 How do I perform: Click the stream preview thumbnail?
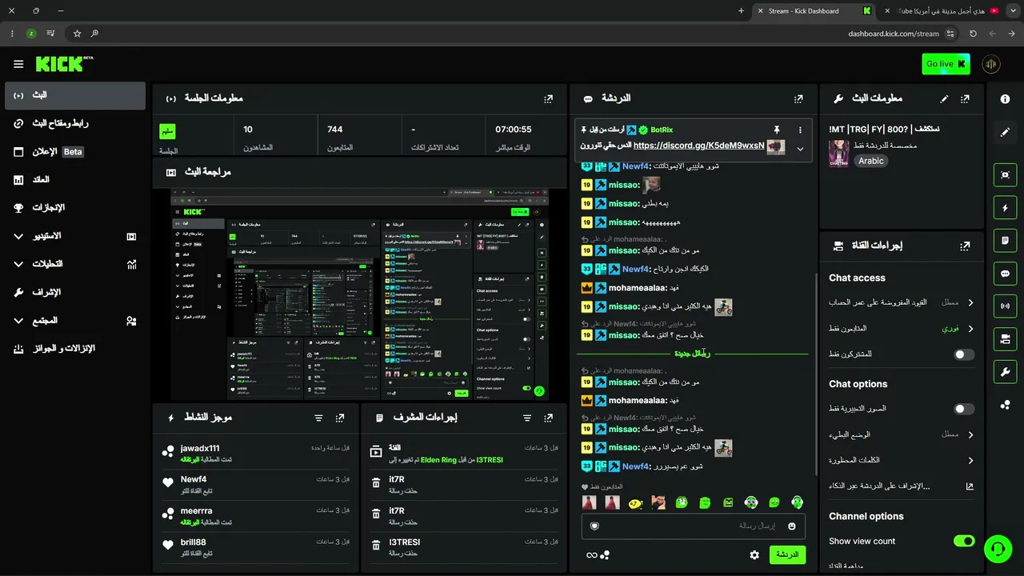pos(359,295)
